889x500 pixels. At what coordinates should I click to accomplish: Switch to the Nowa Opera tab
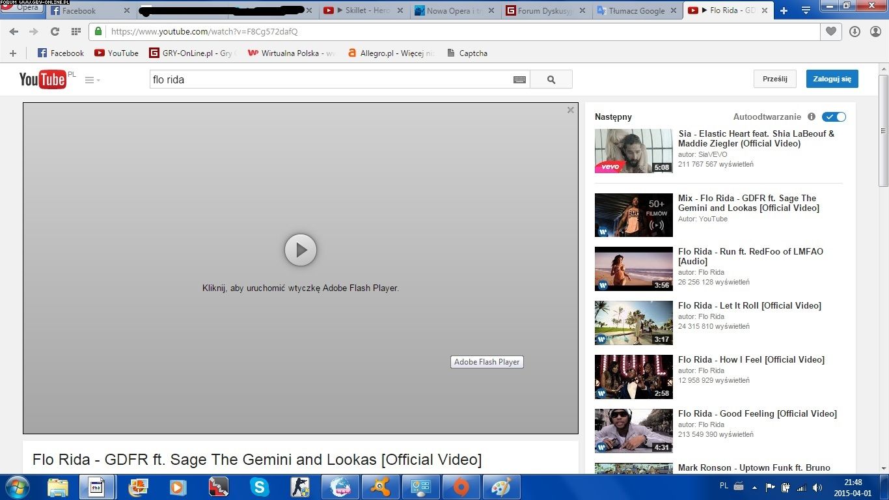tap(456, 10)
